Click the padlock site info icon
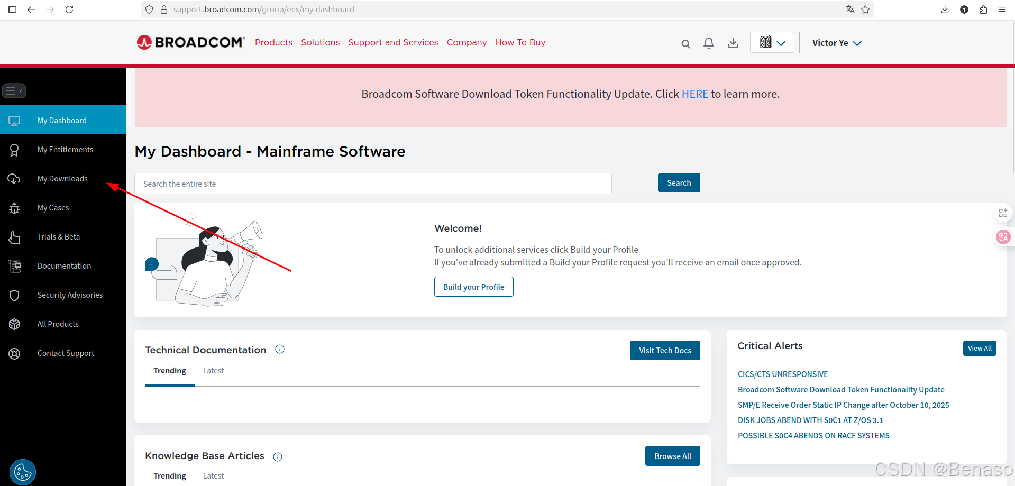Viewport: 1015px width, 486px height. click(x=163, y=10)
